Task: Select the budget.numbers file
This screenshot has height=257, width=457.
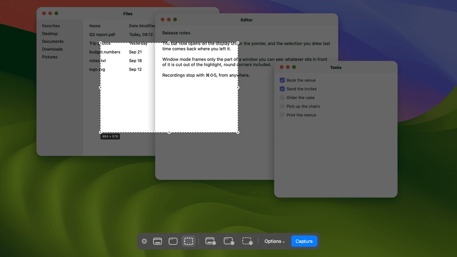Action: tap(105, 52)
